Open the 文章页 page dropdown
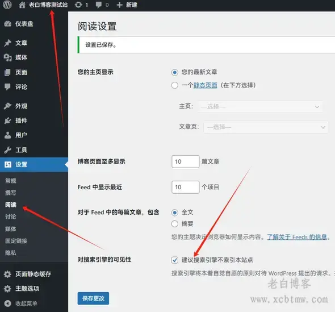 (x=266, y=127)
